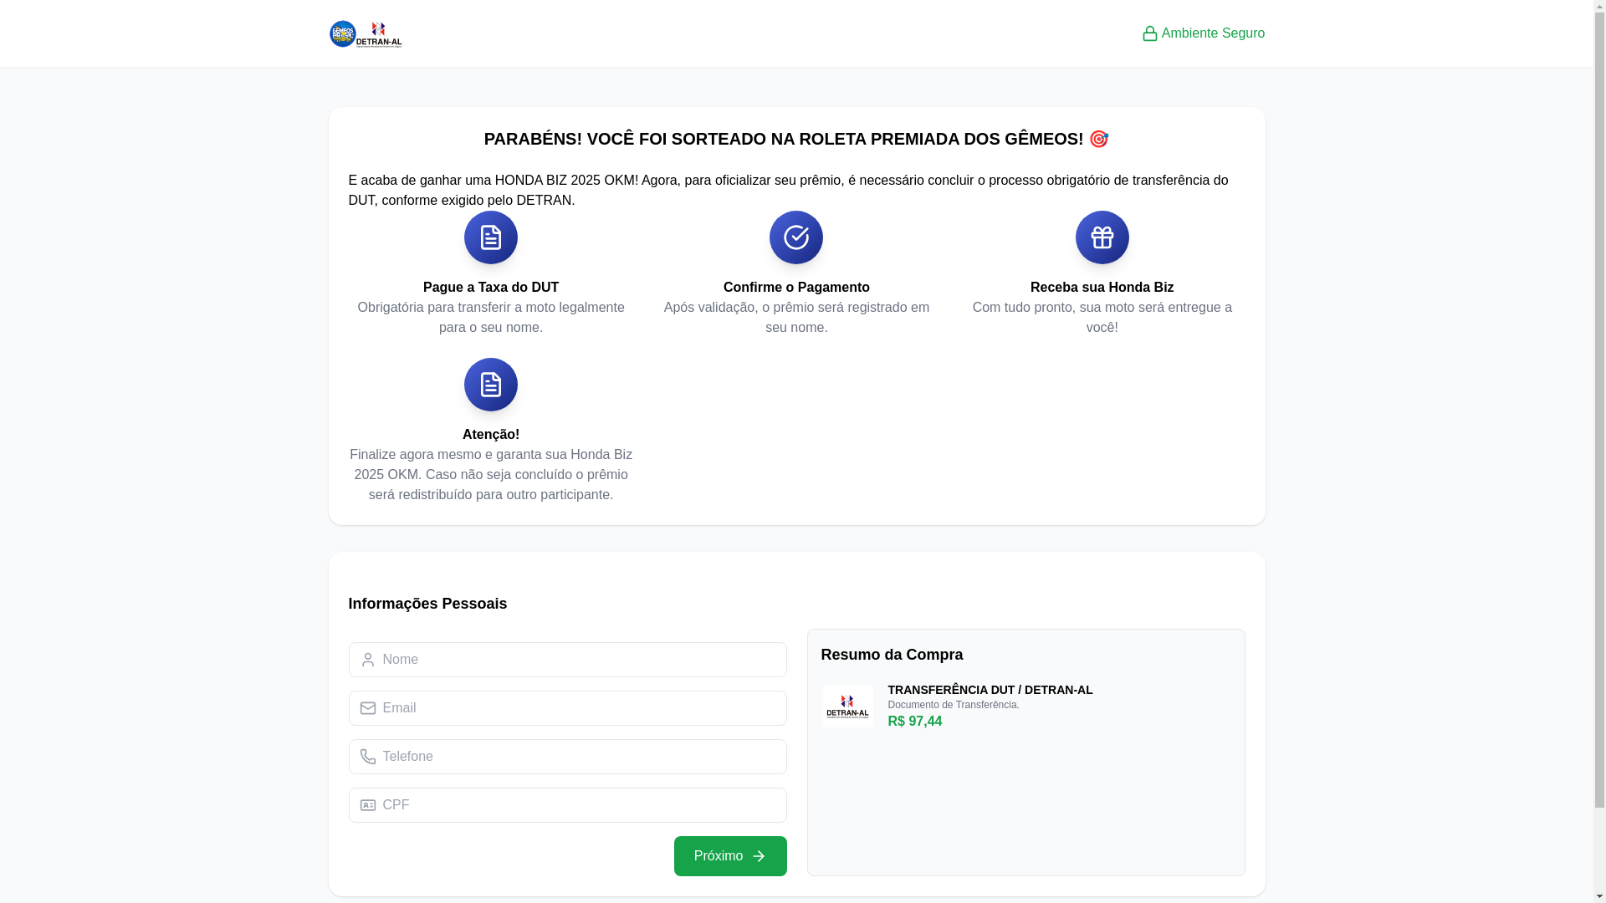Click the Confirme o Pagamento heading

pyautogui.click(x=796, y=288)
